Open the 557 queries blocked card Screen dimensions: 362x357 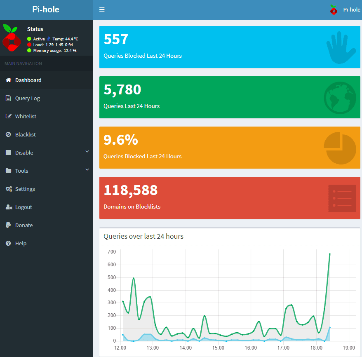coord(230,47)
